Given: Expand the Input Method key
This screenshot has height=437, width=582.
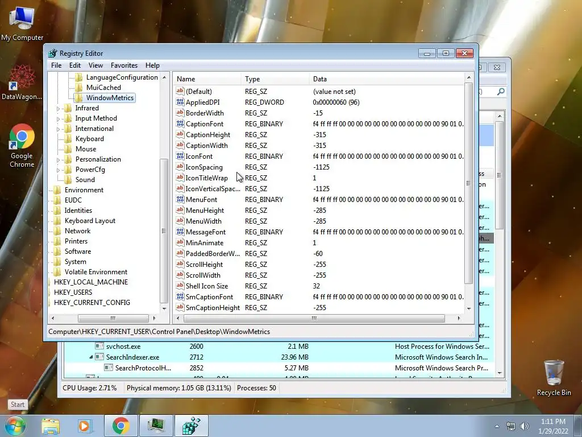Looking at the screenshot, I should click(x=58, y=119).
